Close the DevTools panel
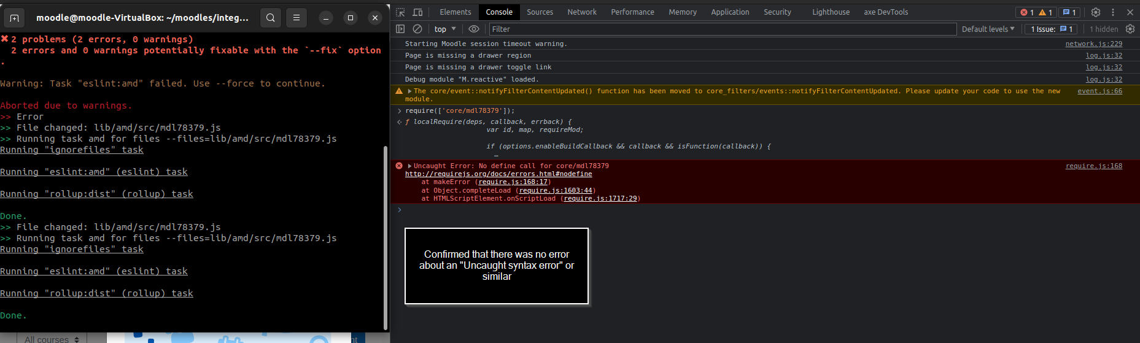 [1130, 12]
